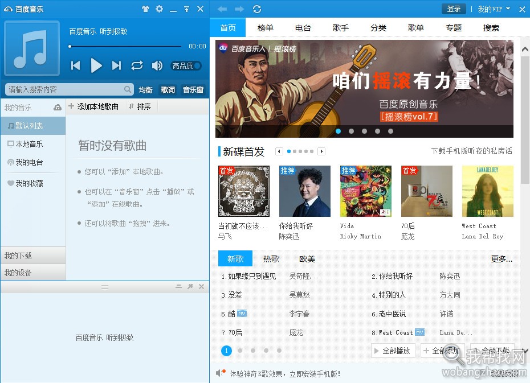Viewport: 530px width, 383px height.
Task: Select the 欧美 song tab
Action: tap(307, 259)
